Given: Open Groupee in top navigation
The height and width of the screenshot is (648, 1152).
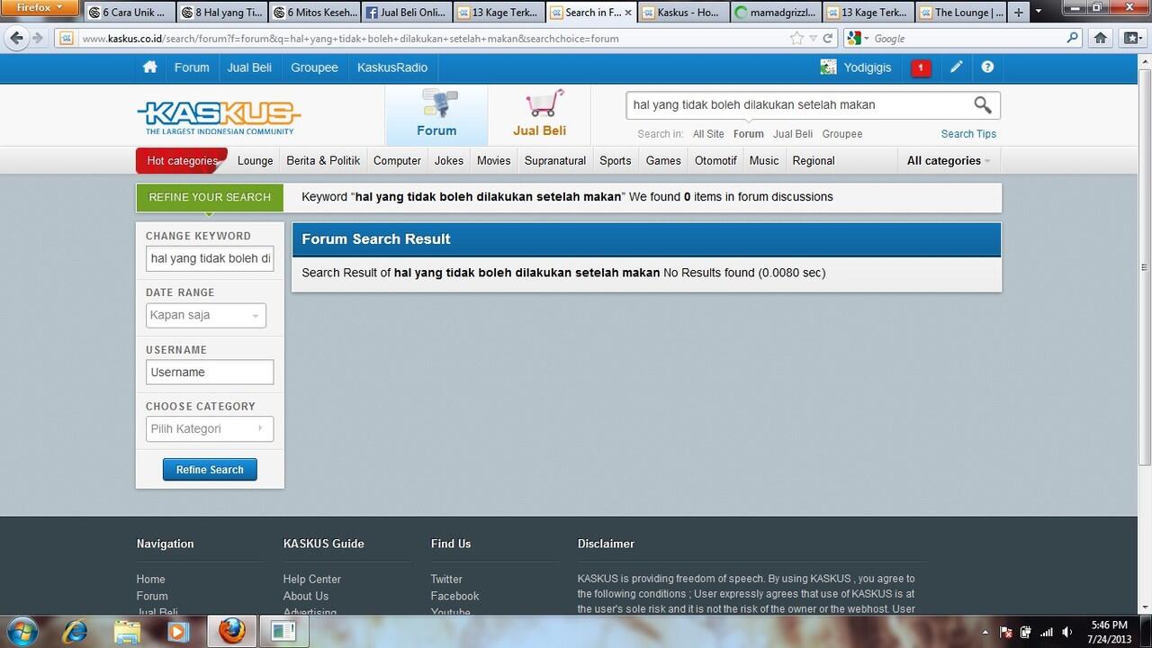Looking at the screenshot, I should 314,67.
